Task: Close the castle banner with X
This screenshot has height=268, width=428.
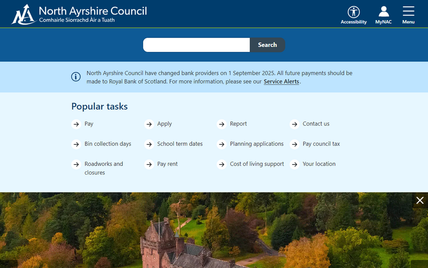Action: [420, 200]
